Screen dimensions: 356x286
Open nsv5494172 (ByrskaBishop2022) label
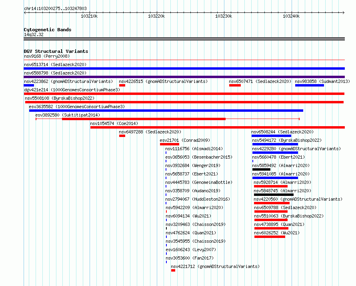click(x=287, y=140)
